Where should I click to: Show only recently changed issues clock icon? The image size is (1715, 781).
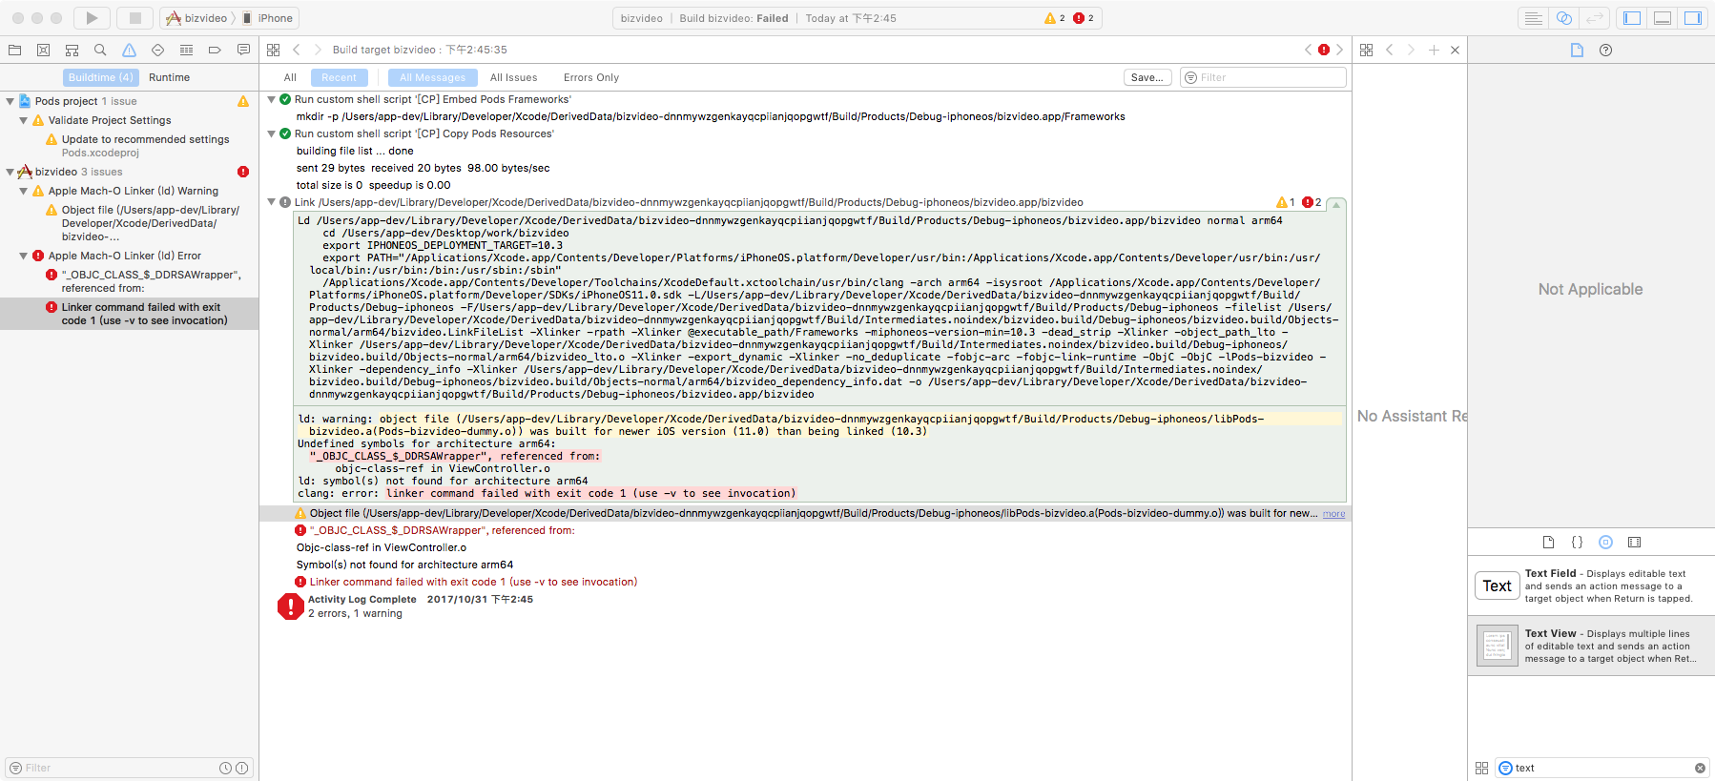(225, 768)
